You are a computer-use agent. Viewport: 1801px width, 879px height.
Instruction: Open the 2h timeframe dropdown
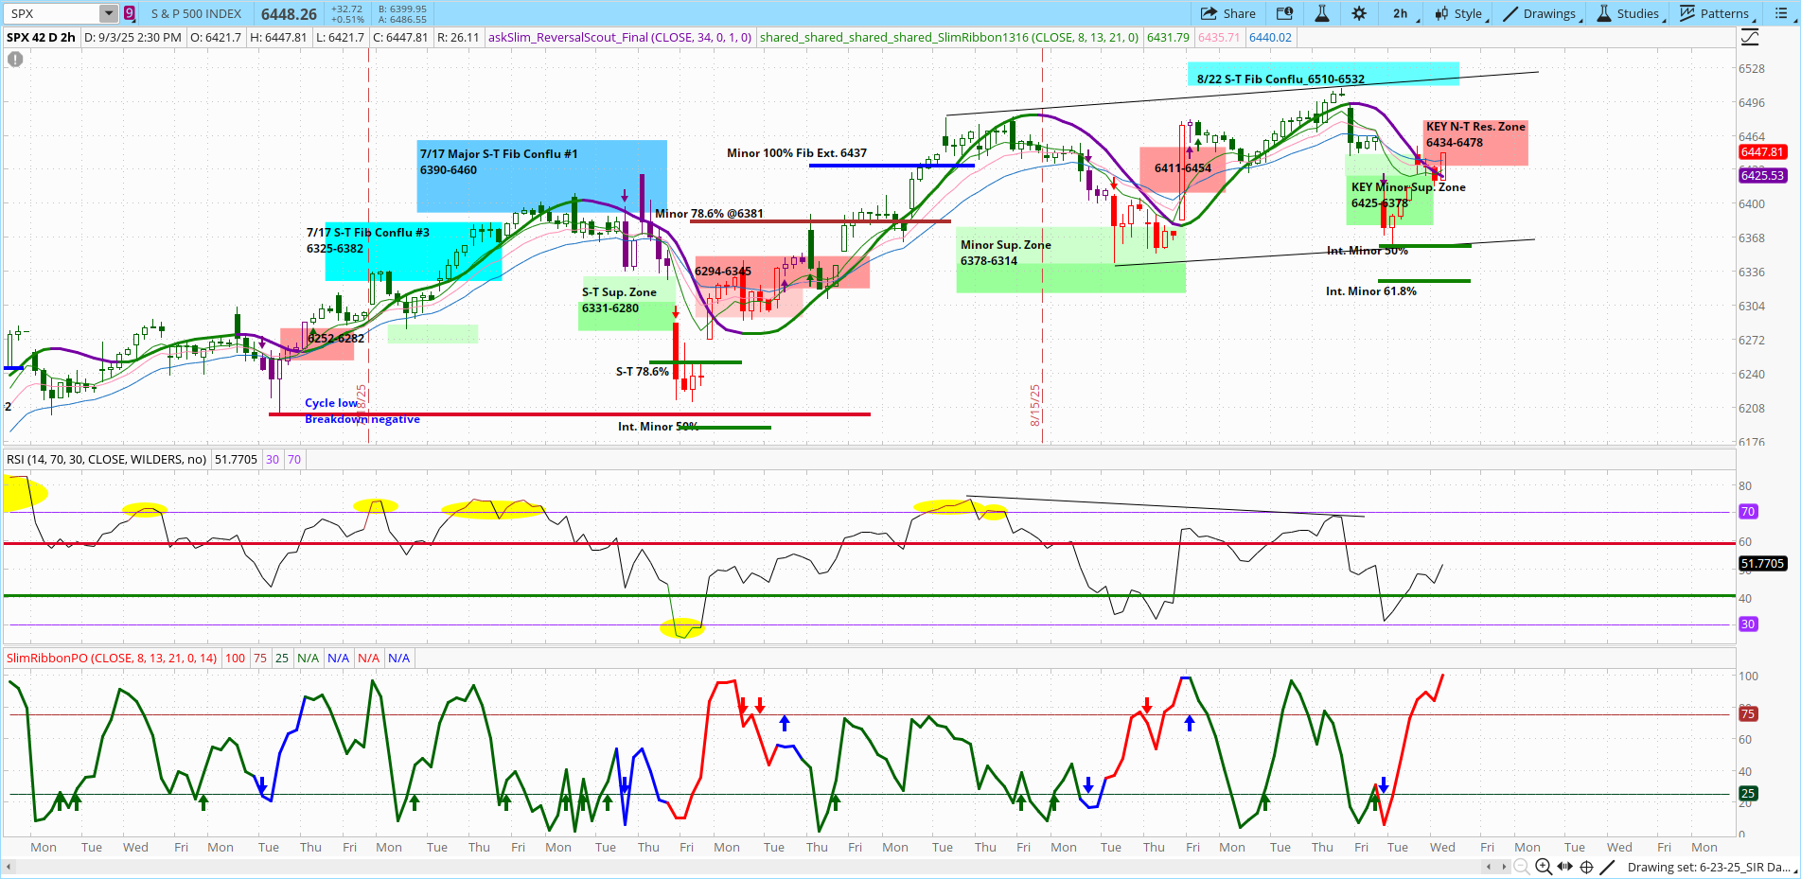click(1401, 13)
